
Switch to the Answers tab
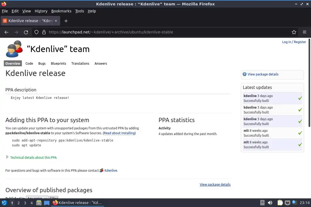pyautogui.click(x=100, y=63)
